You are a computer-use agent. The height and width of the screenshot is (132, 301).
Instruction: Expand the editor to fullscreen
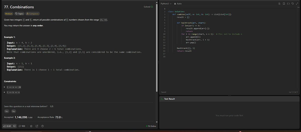pyautogui.click(x=297, y=3)
